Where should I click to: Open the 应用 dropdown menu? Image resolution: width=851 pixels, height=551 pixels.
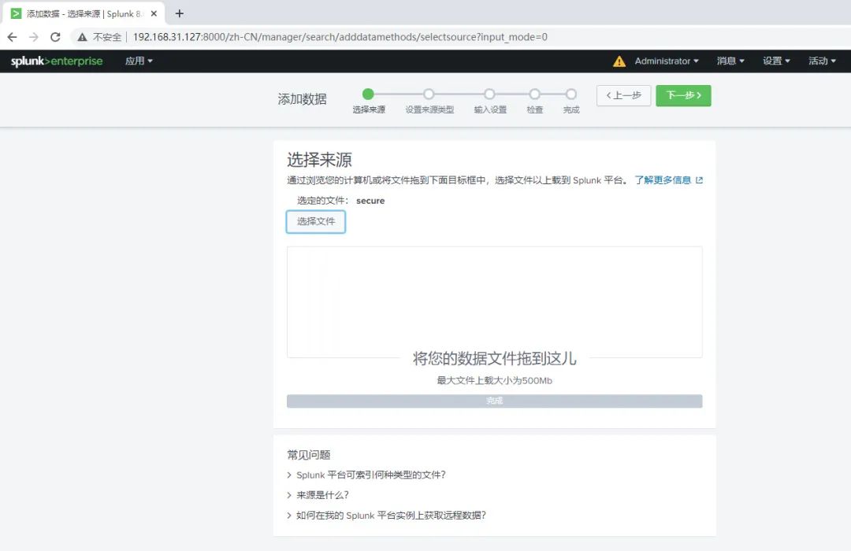139,61
